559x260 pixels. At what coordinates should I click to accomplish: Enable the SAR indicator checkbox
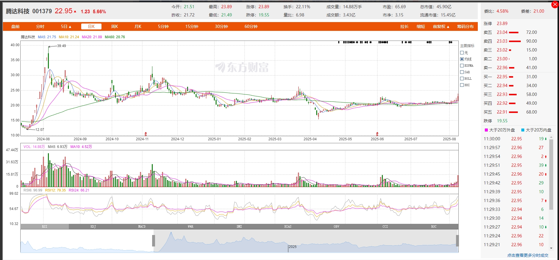point(462,72)
